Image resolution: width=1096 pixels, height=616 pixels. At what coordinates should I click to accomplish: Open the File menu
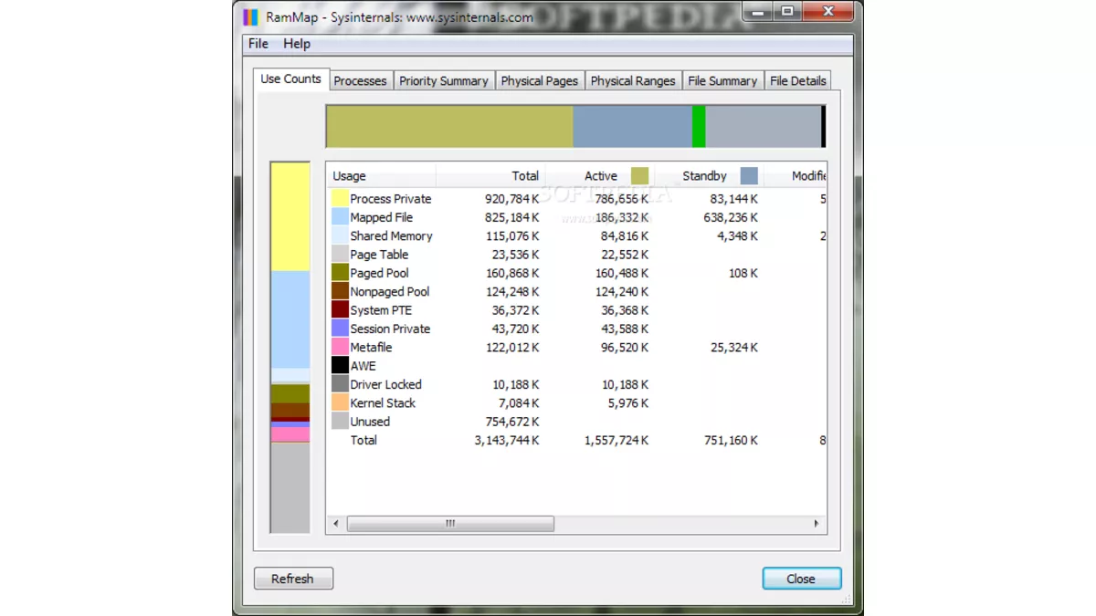click(257, 43)
